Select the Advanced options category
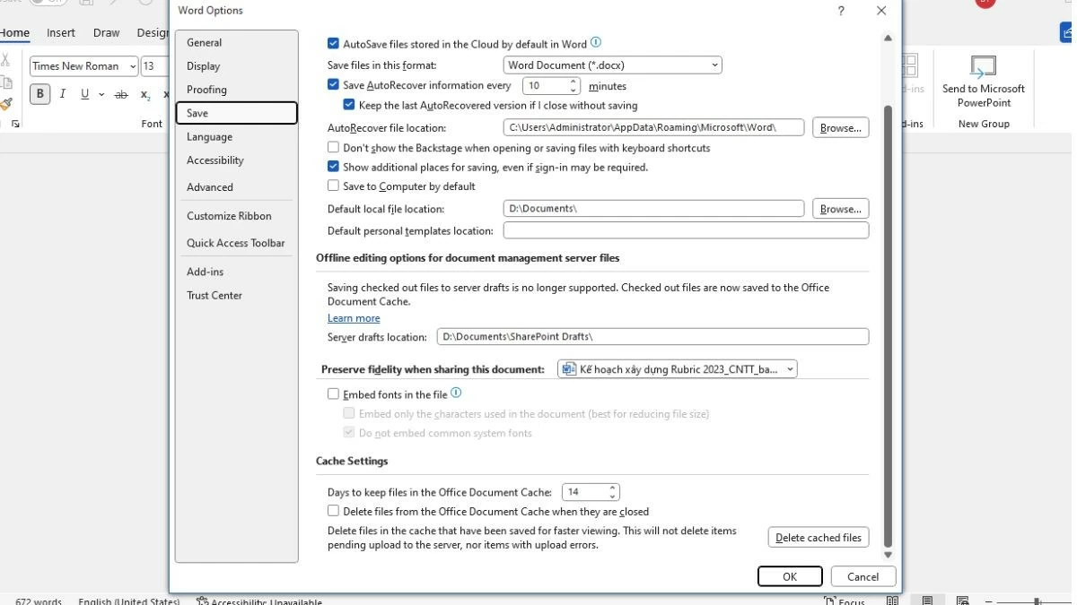This screenshot has width=1077, height=605. click(210, 187)
